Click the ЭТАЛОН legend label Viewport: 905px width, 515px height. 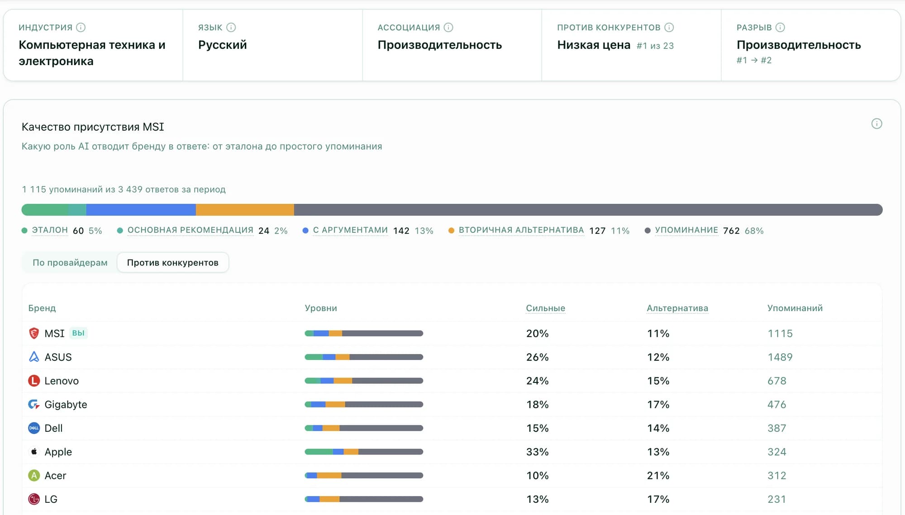click(x=50, y=230)
